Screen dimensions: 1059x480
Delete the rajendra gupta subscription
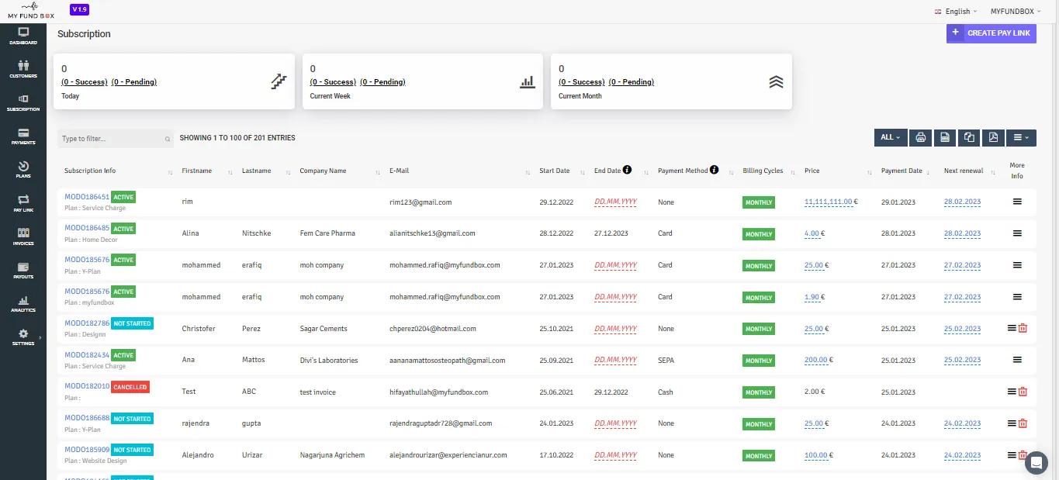pos(1023,423)
